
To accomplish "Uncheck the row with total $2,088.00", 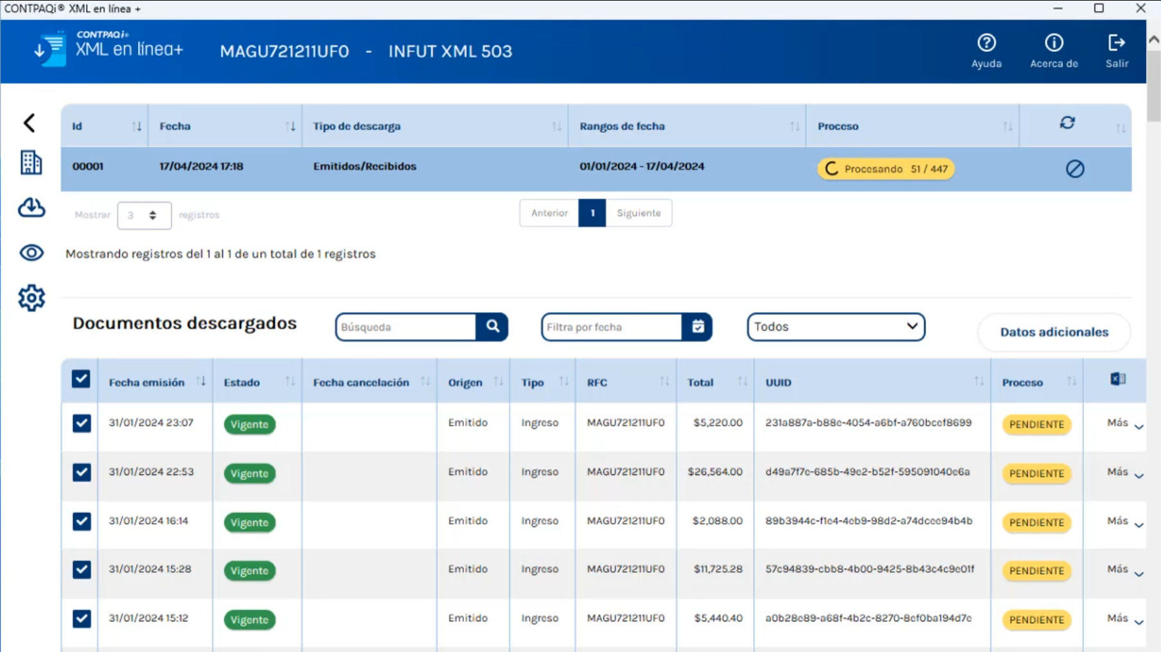I will point(82,521).
